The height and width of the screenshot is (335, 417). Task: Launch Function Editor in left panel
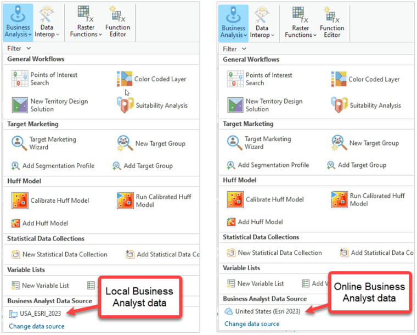(117, 23)
